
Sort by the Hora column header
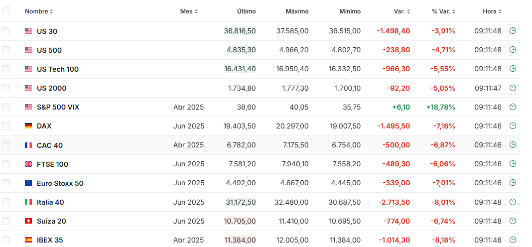[492, 11]
